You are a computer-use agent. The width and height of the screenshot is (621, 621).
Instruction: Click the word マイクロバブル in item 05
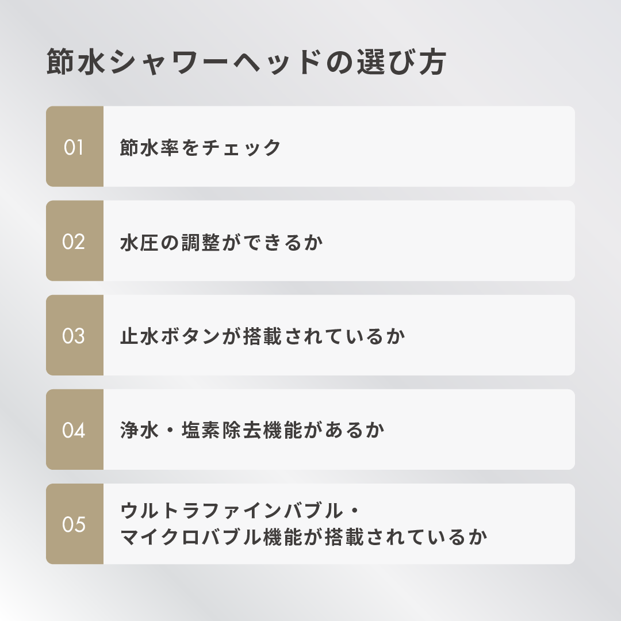191,537
